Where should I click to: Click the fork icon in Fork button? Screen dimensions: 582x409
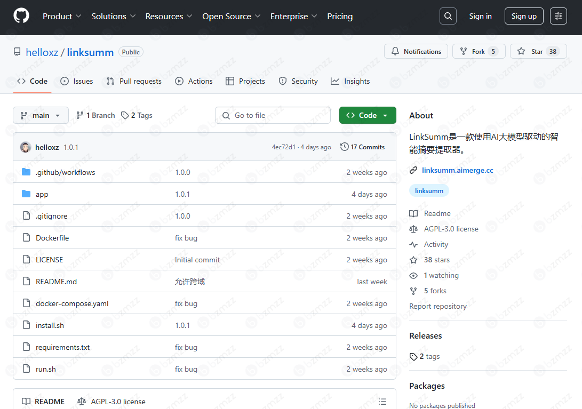click(463, 51)
